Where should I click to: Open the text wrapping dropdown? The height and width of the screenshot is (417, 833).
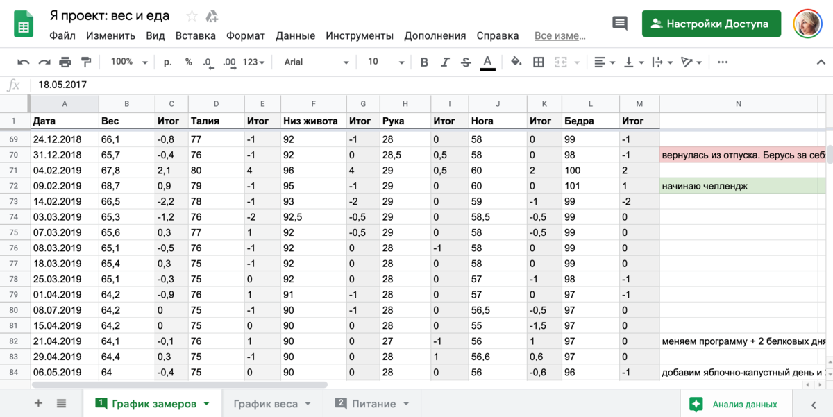pos(663,62)
